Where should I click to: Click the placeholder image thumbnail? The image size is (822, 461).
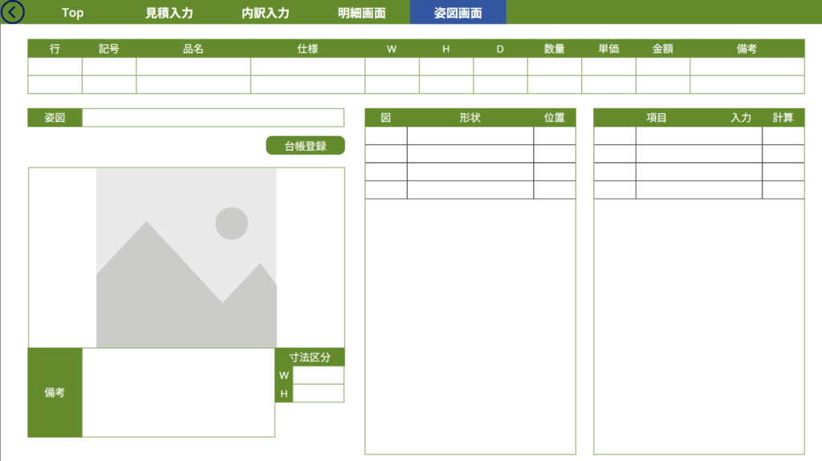pos(186,257)
